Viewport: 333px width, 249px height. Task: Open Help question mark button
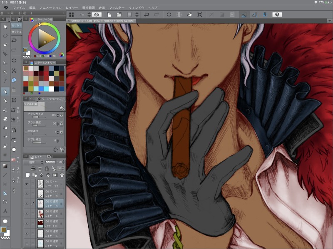pyautogui.click(x=277, y=15)
